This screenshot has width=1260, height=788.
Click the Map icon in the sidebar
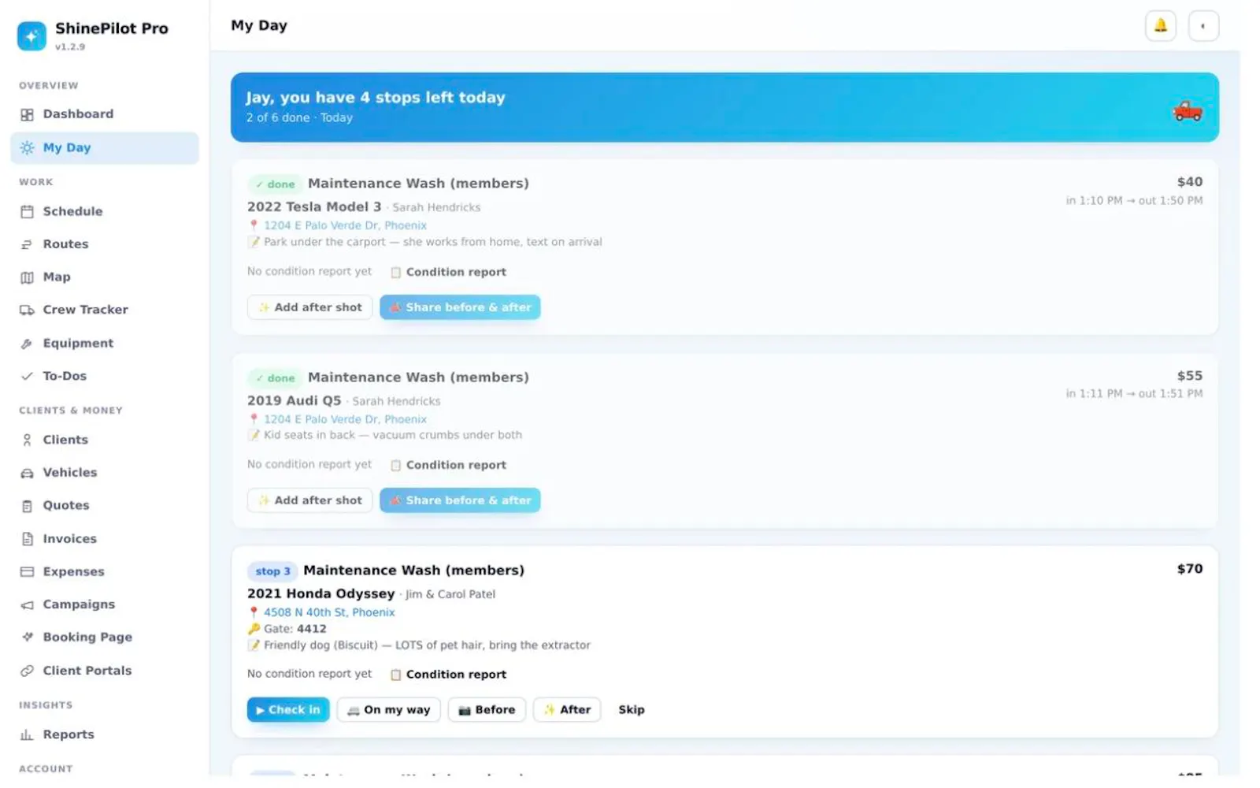click(27, 277)
